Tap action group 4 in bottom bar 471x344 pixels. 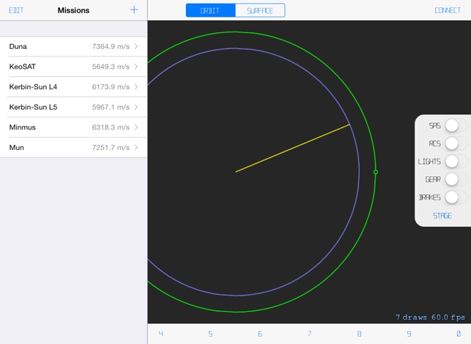click(160, 334)
